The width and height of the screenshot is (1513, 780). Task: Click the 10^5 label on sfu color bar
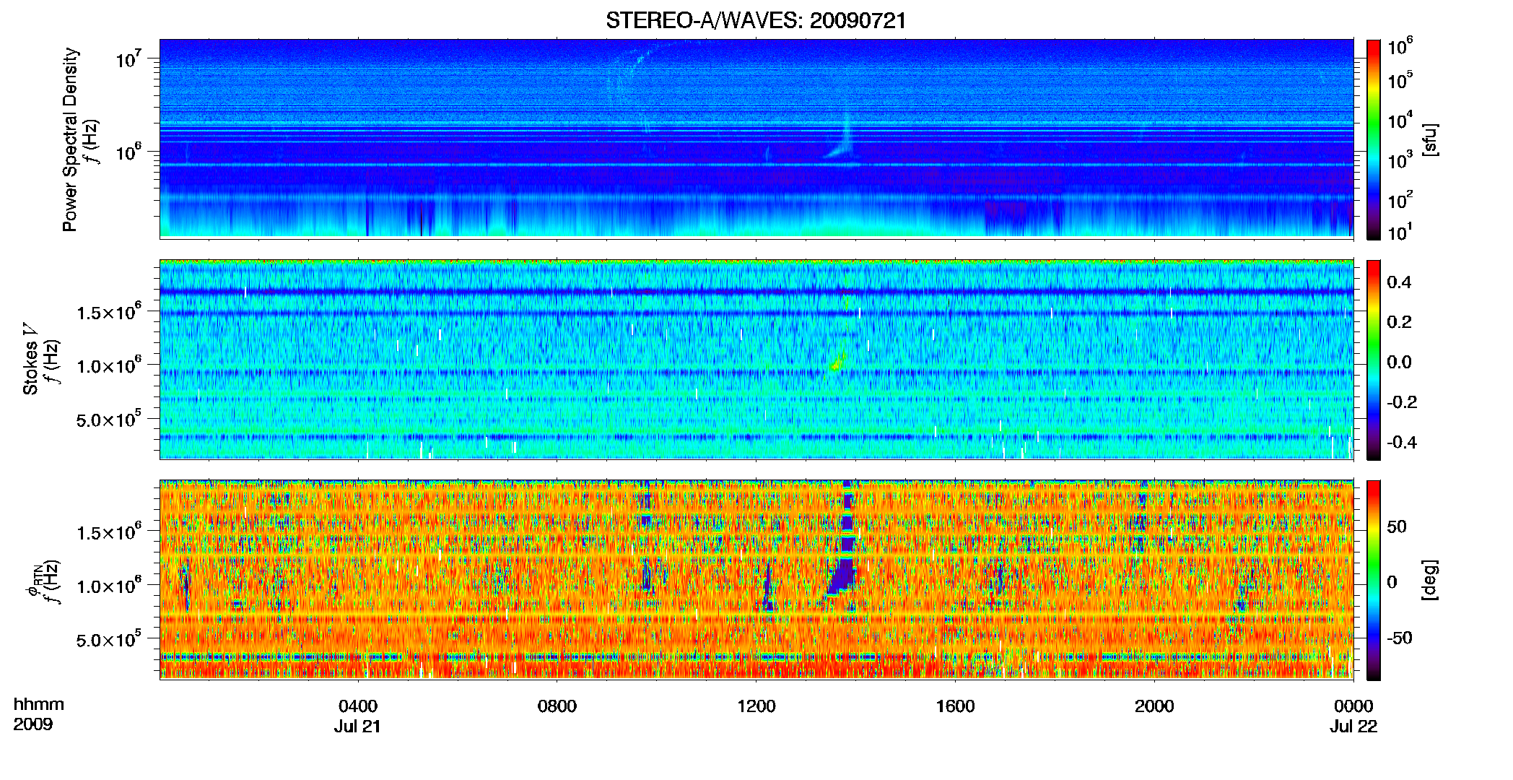coord(1400,80)
